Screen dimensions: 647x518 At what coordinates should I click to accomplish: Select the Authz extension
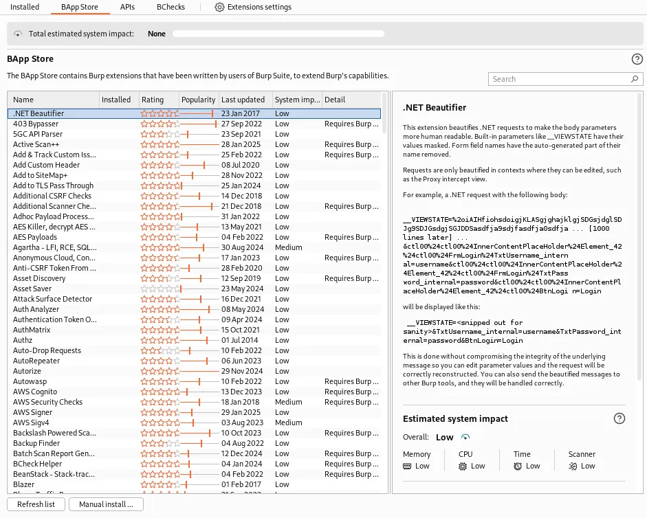[x=194, y=340]
